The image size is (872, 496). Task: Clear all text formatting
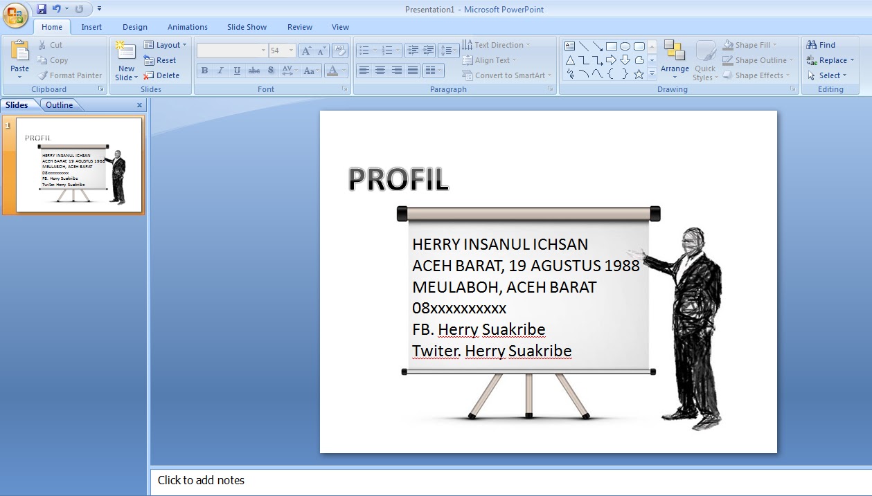tap(340, 50)
